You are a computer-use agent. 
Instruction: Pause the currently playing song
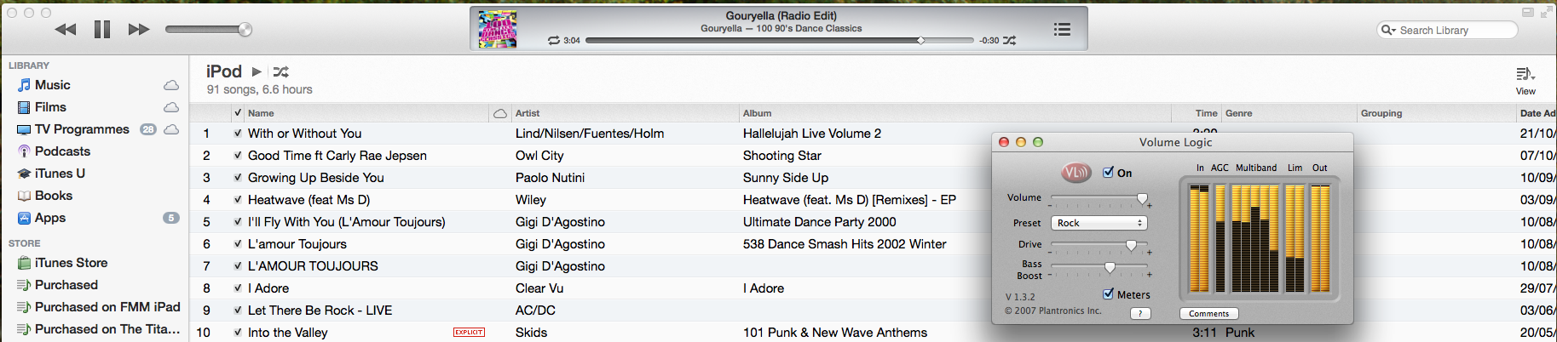102,30
